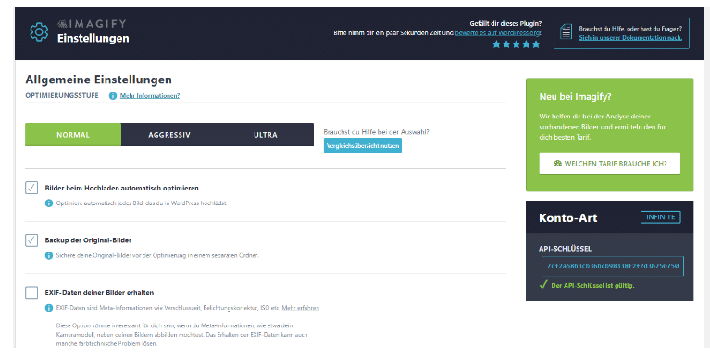Uncheck Backup der Original-Bilder checkbox

[x=31, y=240]
